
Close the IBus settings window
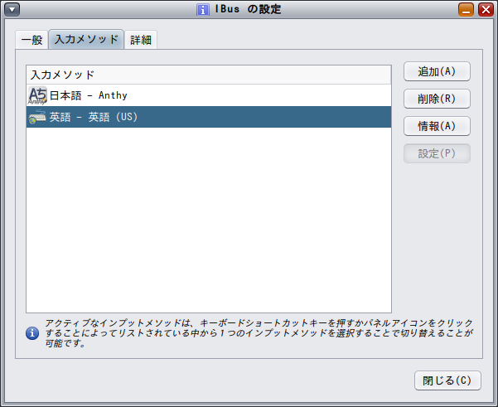tap(486, 9)
